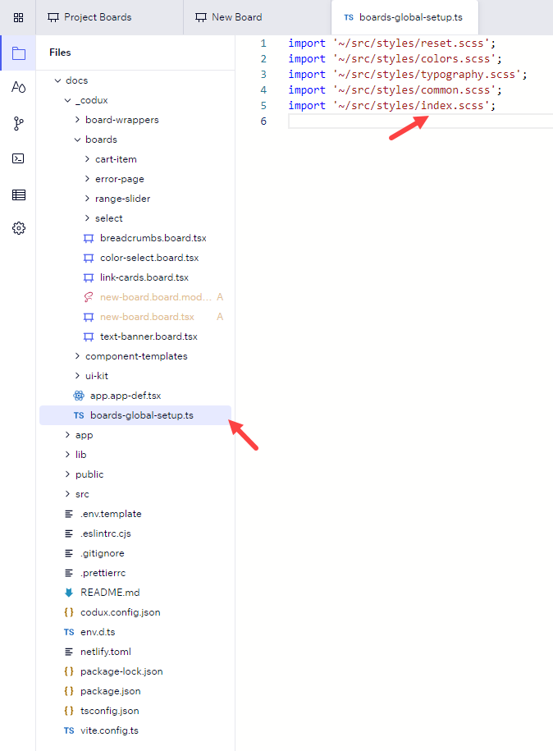
Task: Expand the component-templates folder
Action: [77, 356]
